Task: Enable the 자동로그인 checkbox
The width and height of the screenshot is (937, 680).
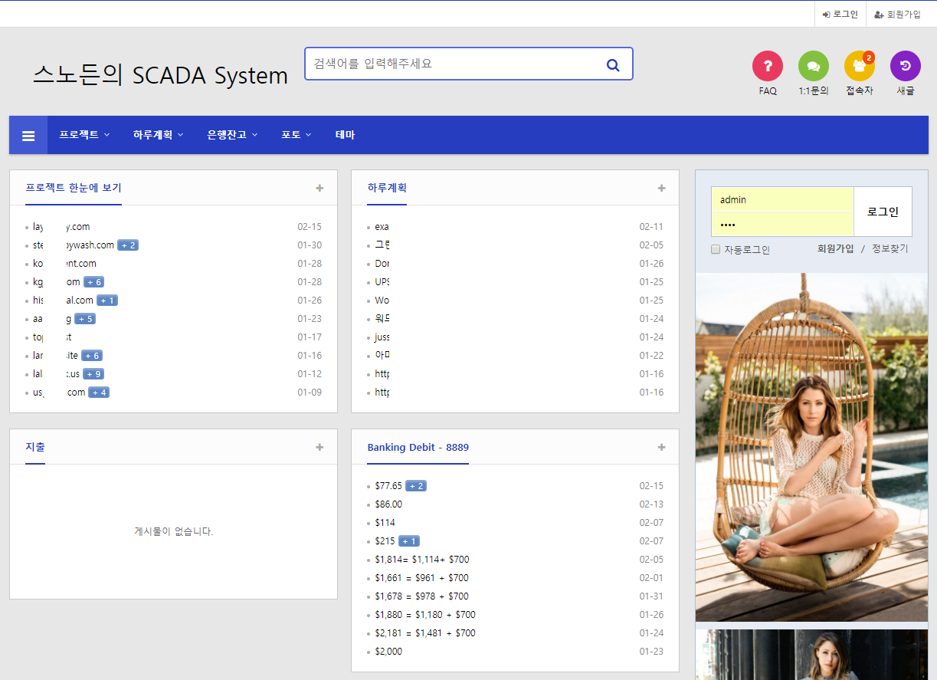Action: [x=716, y=249]
